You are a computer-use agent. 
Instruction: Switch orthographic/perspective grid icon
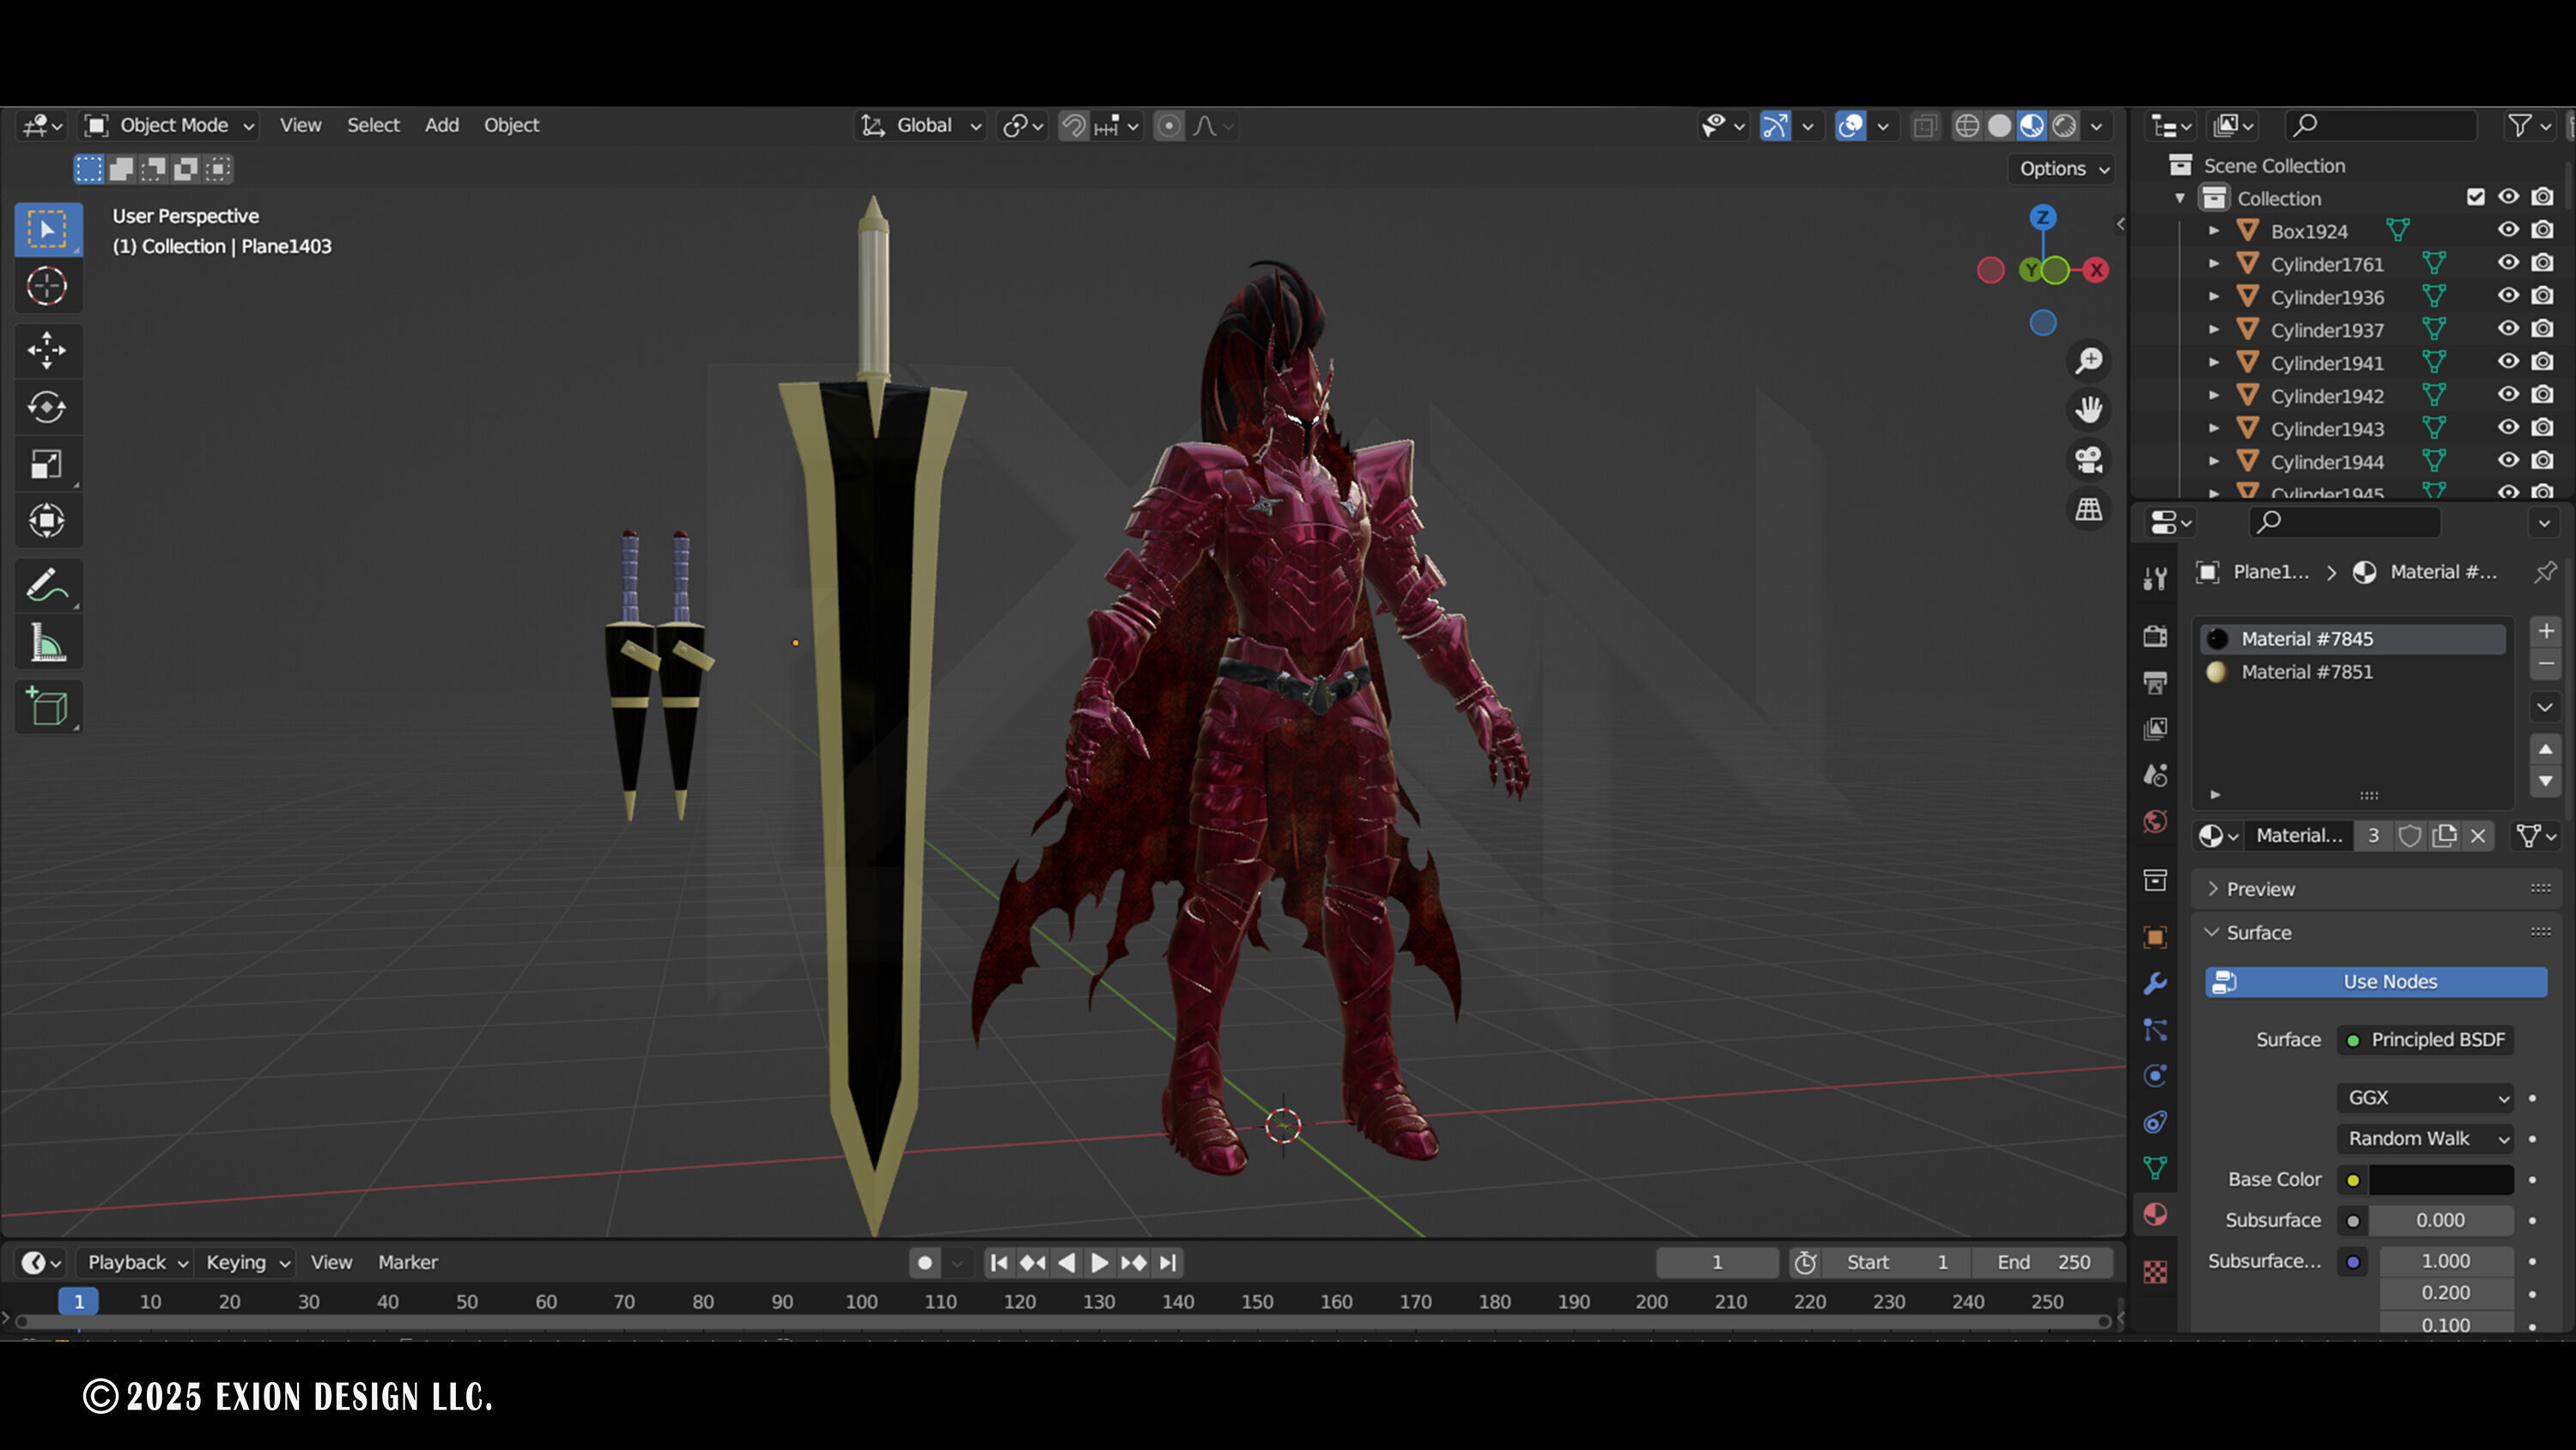pos(2088,509)
